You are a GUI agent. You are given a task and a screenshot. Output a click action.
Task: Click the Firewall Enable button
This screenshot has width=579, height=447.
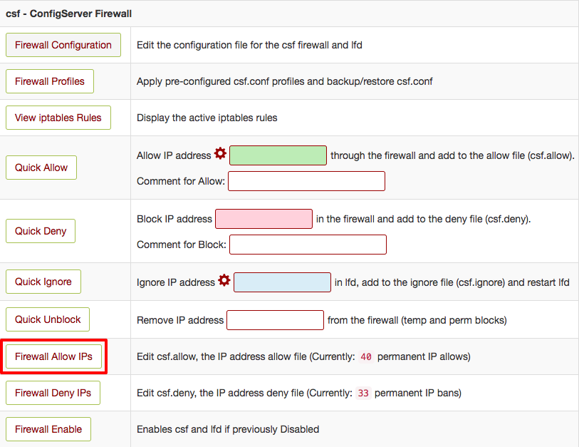[x=48, y=429]
